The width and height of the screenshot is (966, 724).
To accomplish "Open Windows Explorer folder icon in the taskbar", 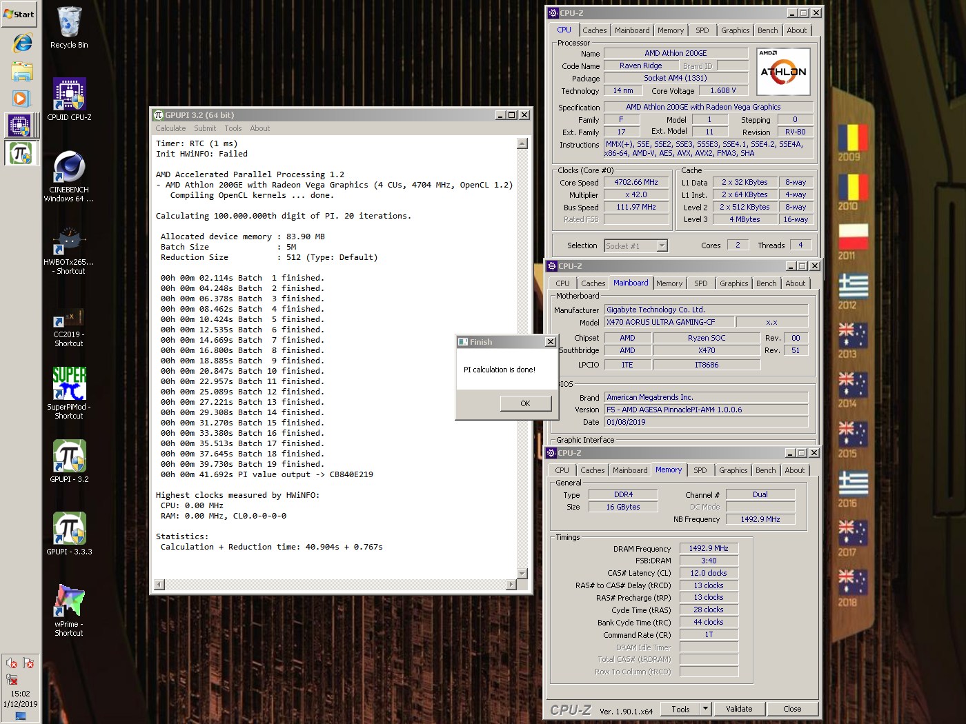I will [x=21, y=71].
